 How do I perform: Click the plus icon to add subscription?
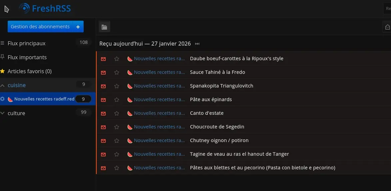point(78,27)
